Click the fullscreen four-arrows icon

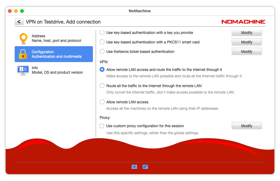coord(134,167)
